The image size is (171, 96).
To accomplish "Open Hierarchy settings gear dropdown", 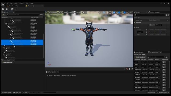I will click(x=42, y=15).
